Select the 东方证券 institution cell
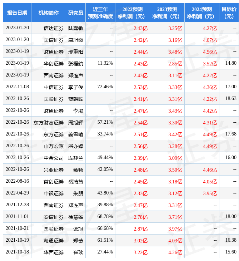The image size is (239, 261). pyautogui.click(x=54, y=134)
